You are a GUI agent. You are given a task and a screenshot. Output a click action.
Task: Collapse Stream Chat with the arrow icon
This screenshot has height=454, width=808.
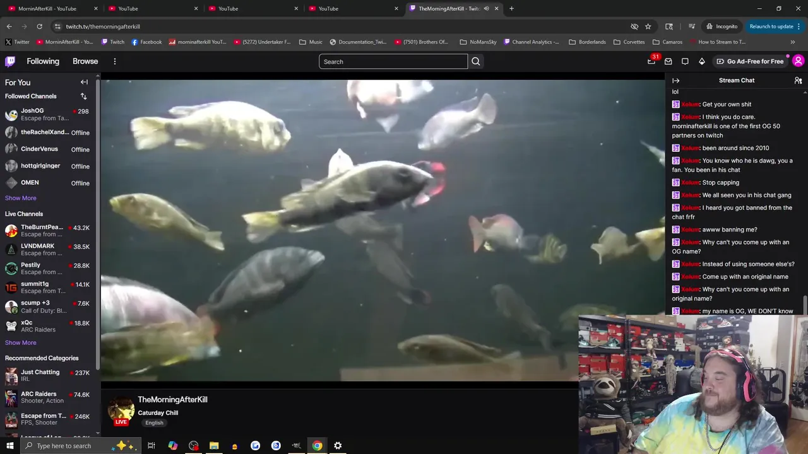click(x=675, y=80)
